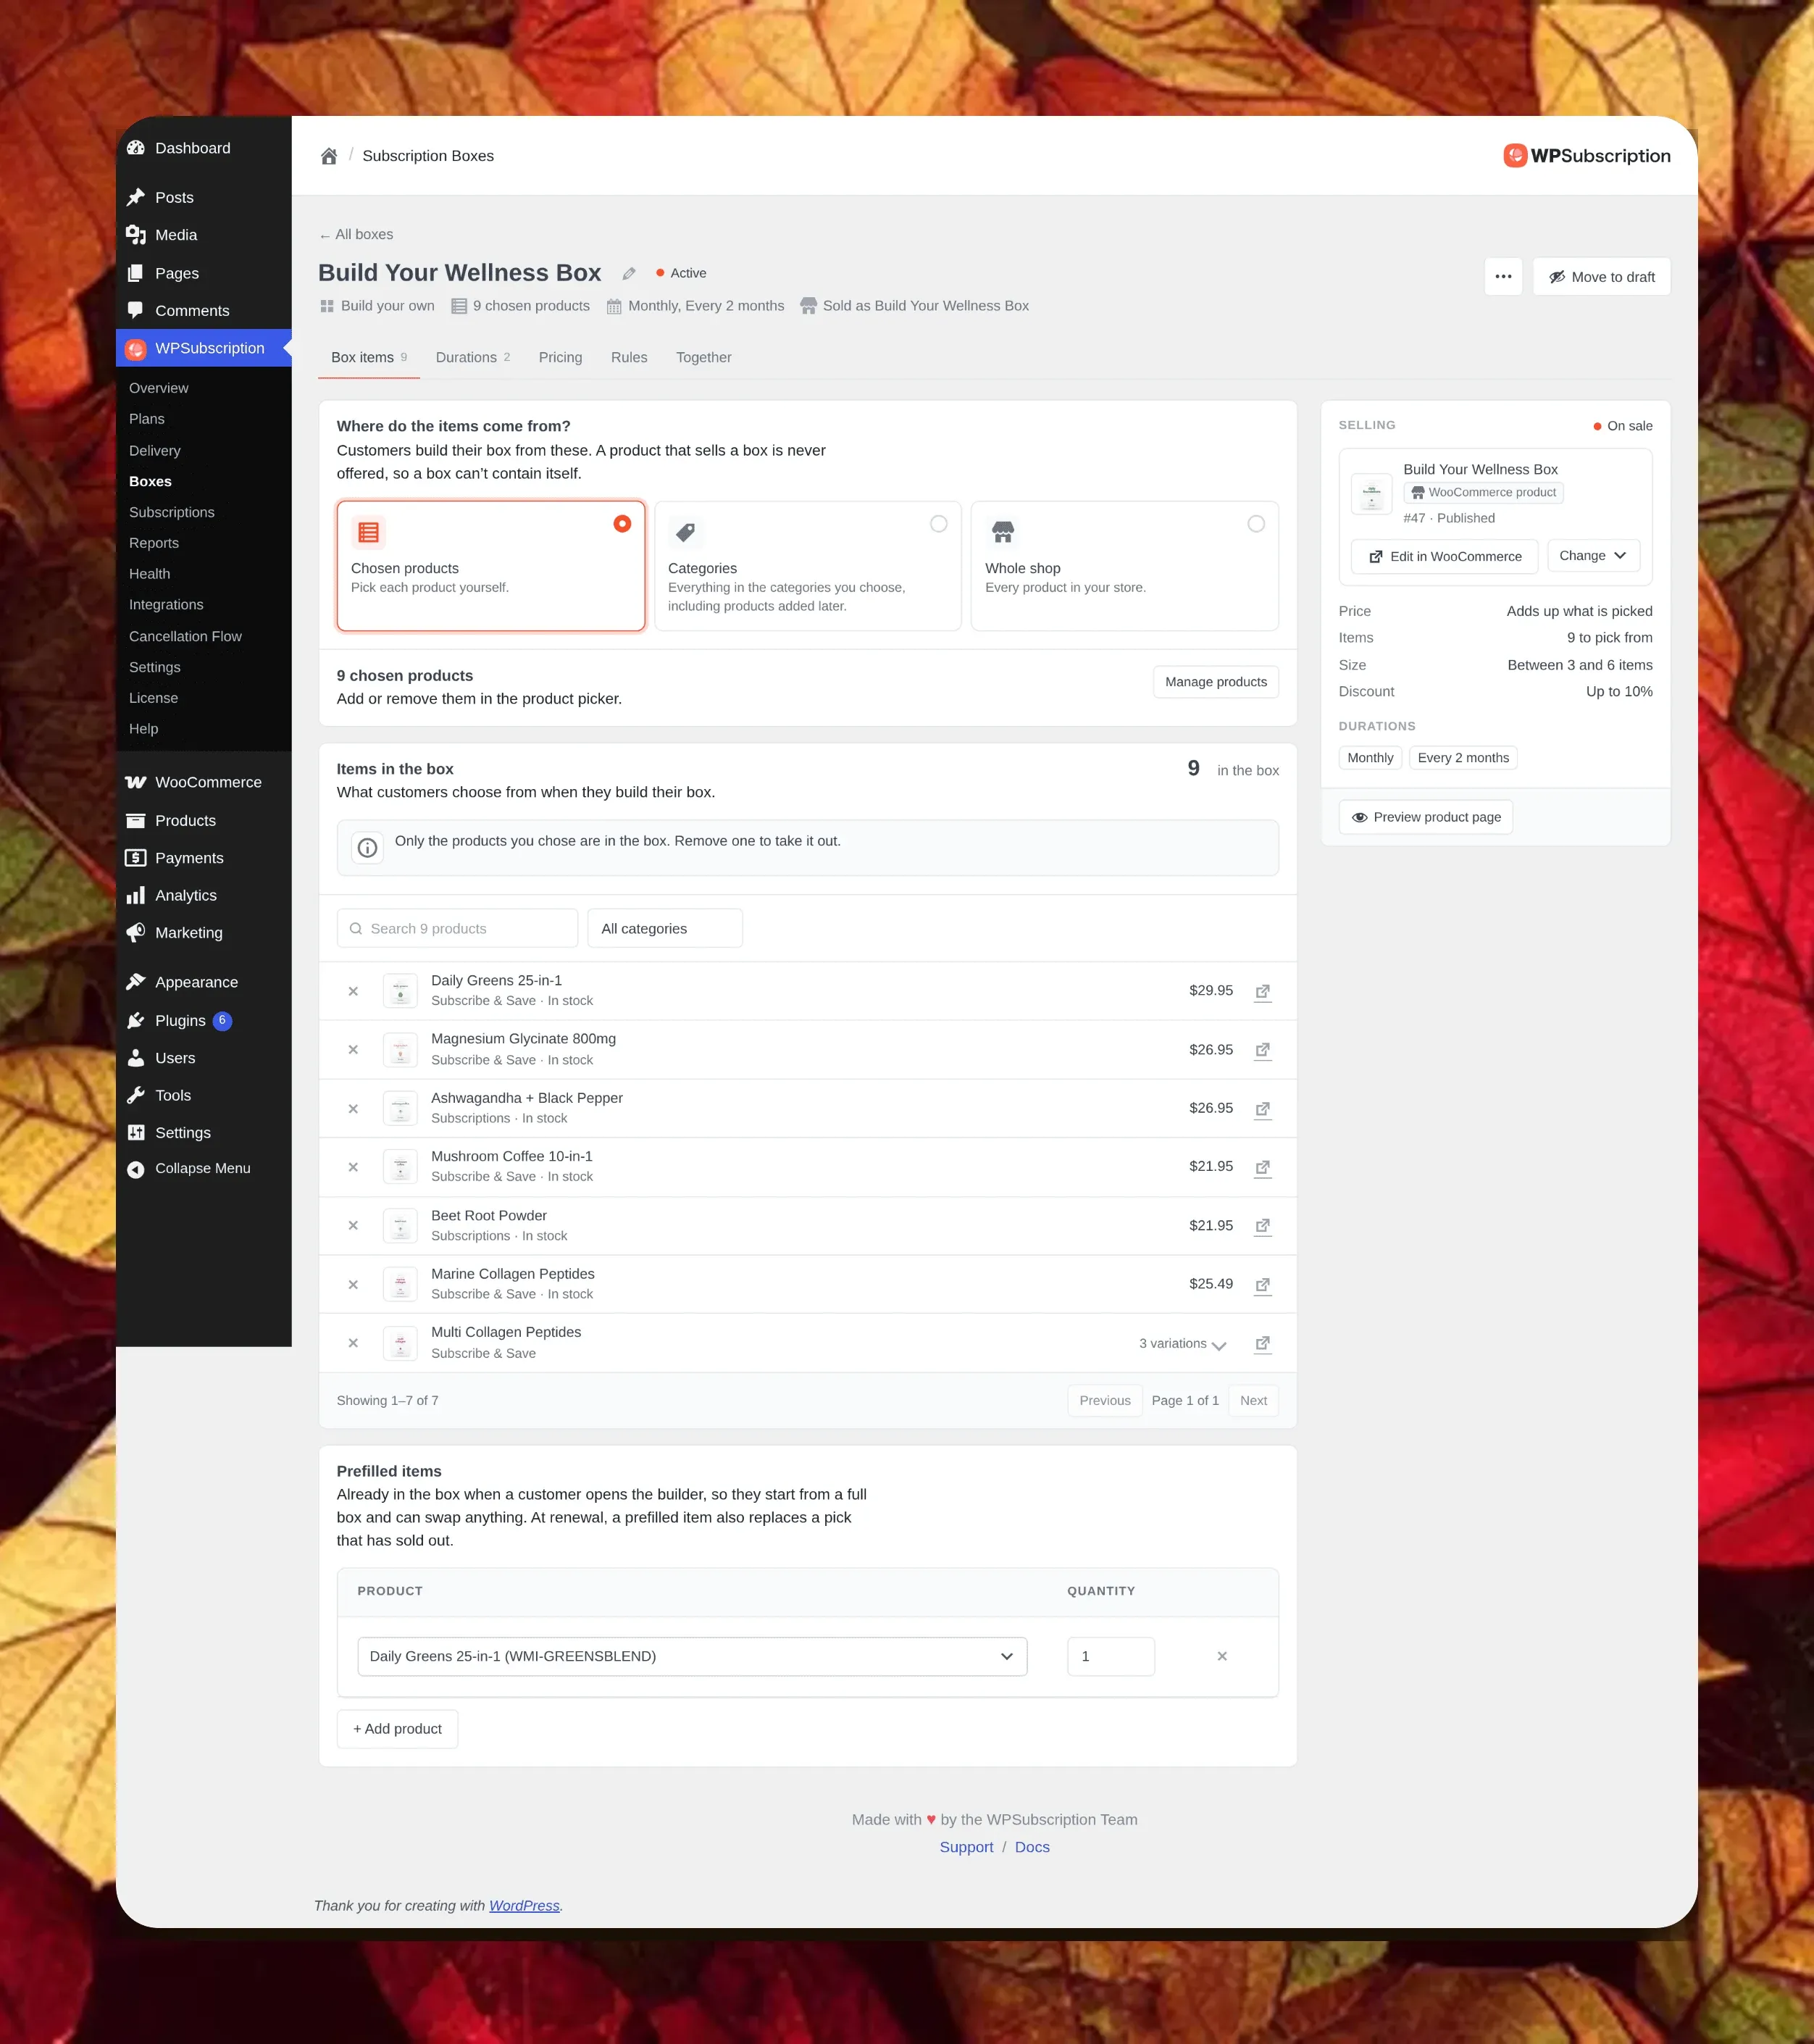Click the Docs link in footer
Screen dimensions: 1814x2044
pos(1032,1847)
